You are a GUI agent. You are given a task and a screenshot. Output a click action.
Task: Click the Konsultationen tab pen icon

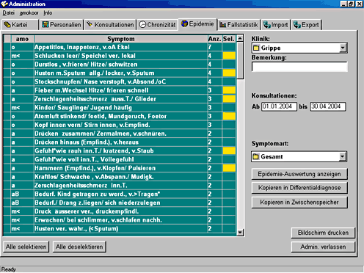tap(90, 24)
